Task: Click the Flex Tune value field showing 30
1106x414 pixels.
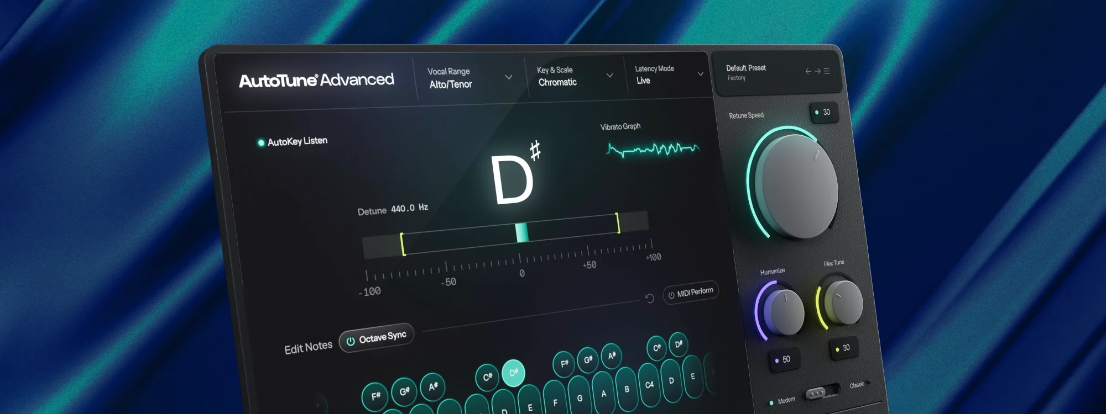Action: [844, 348]
